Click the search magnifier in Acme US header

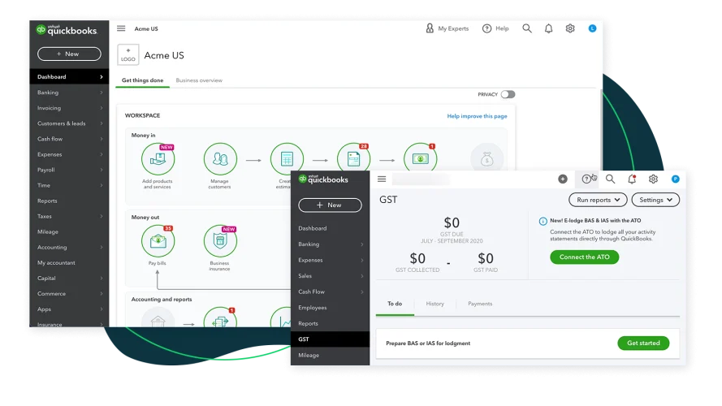(x=527, y=28)
